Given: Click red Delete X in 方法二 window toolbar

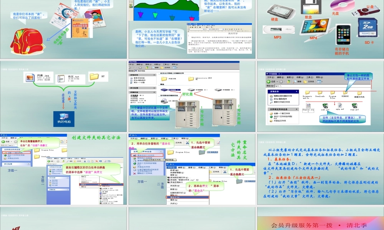Looking at the screenshot, I should [97, 161].
